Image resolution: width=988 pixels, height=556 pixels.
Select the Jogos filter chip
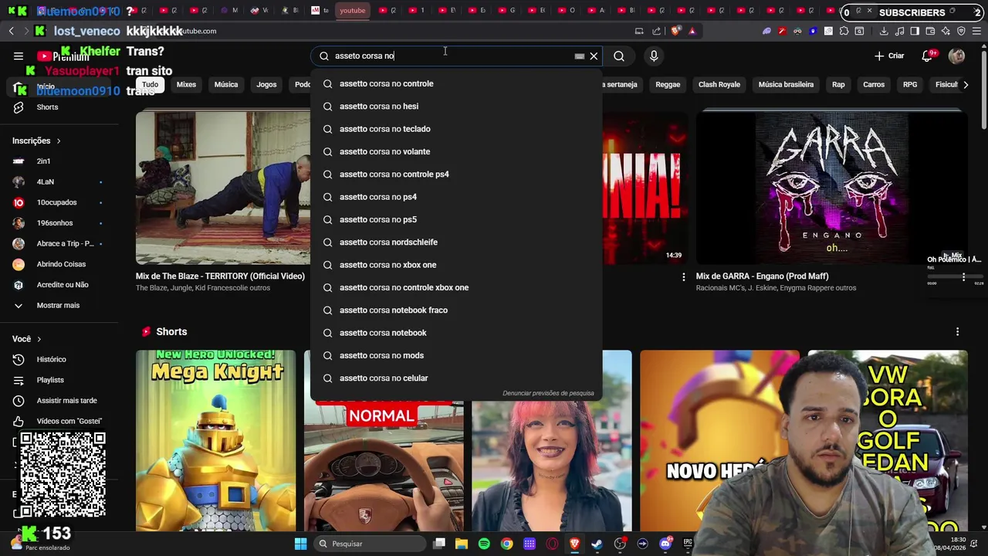coord(266,84)
